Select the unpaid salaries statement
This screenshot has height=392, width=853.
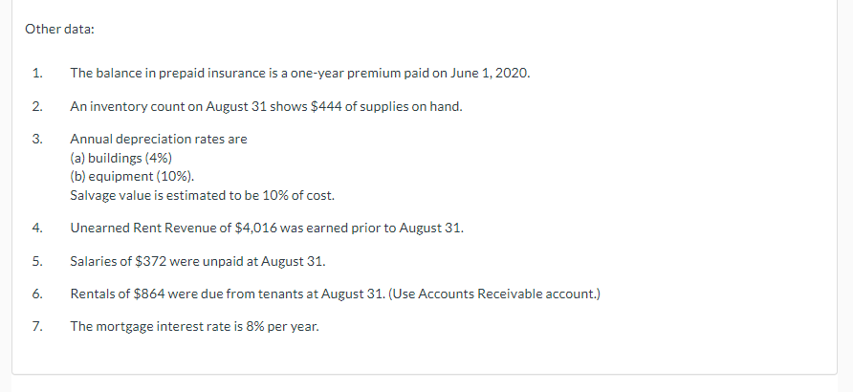pyautogui.click(x=198, y=262)
